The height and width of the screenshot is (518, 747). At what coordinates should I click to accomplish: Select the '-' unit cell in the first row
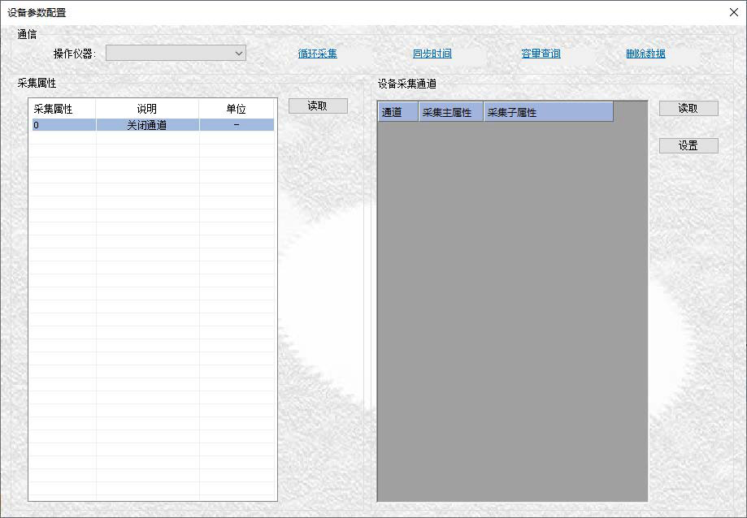tap(237, 125)
